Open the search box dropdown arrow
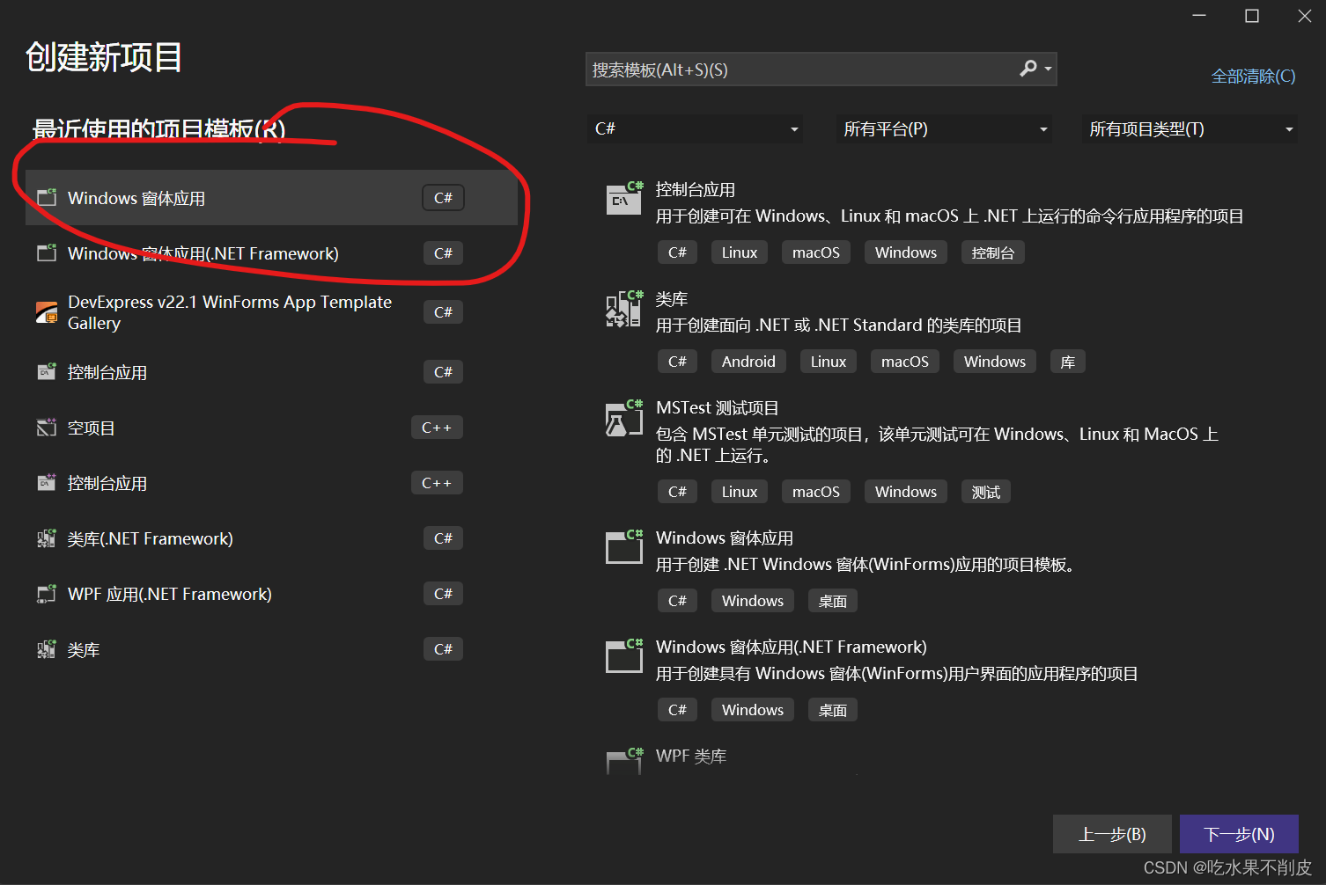Screen dimensions: 1326x885 (x=1048, y=69)
